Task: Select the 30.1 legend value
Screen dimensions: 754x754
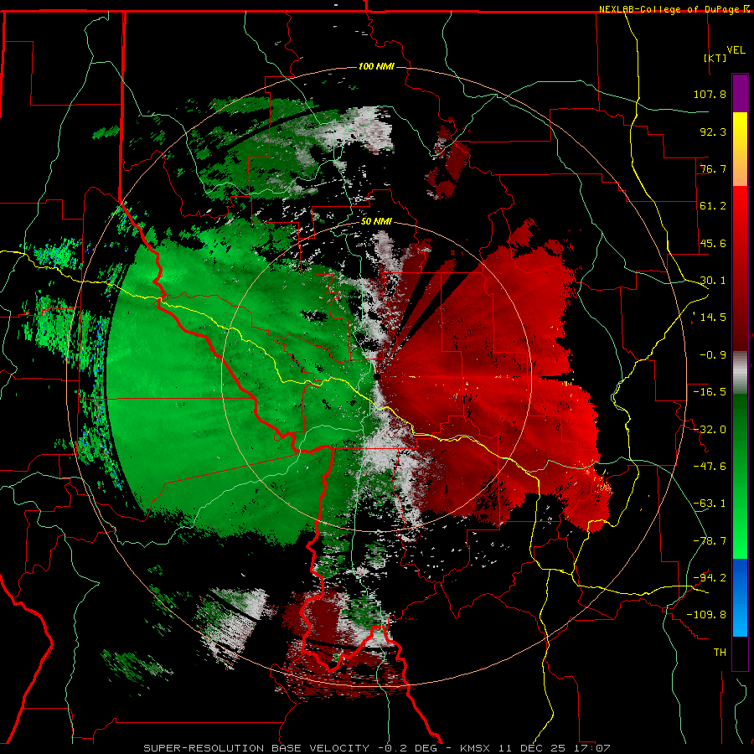Action: [x=713, y=281]
